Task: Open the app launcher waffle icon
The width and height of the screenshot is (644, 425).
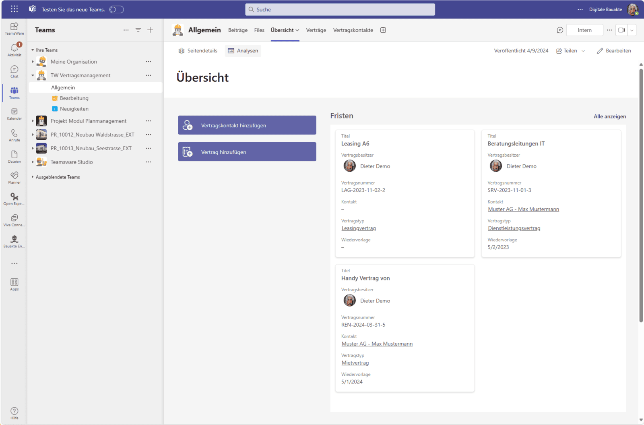Action: [14, 9]
